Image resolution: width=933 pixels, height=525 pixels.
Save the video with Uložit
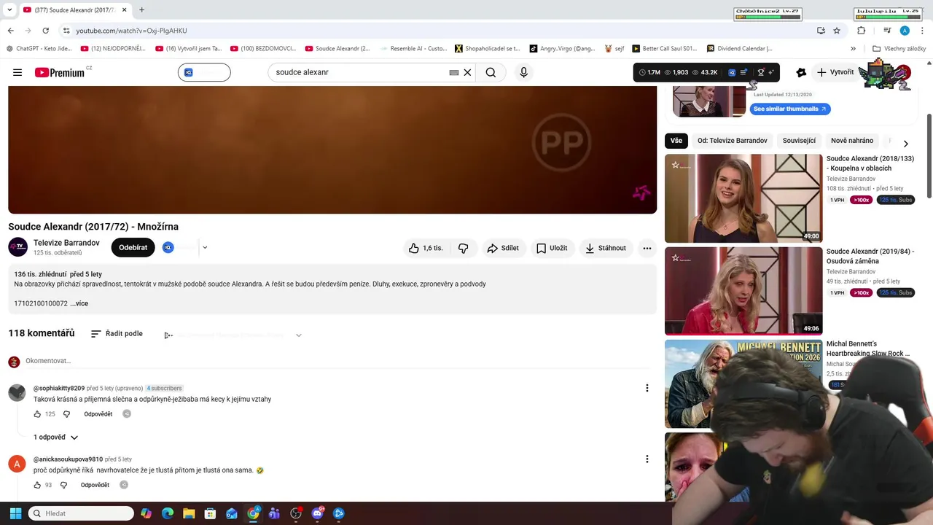coord(552,248)
